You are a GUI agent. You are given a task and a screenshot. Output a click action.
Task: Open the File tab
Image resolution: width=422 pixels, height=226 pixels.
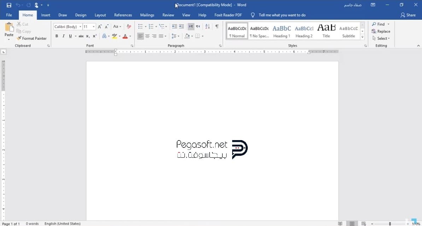pyautogui.click(x=9, y=15)
